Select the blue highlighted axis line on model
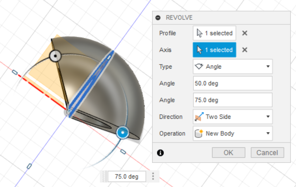296x187 pixels. coord(91,83)
